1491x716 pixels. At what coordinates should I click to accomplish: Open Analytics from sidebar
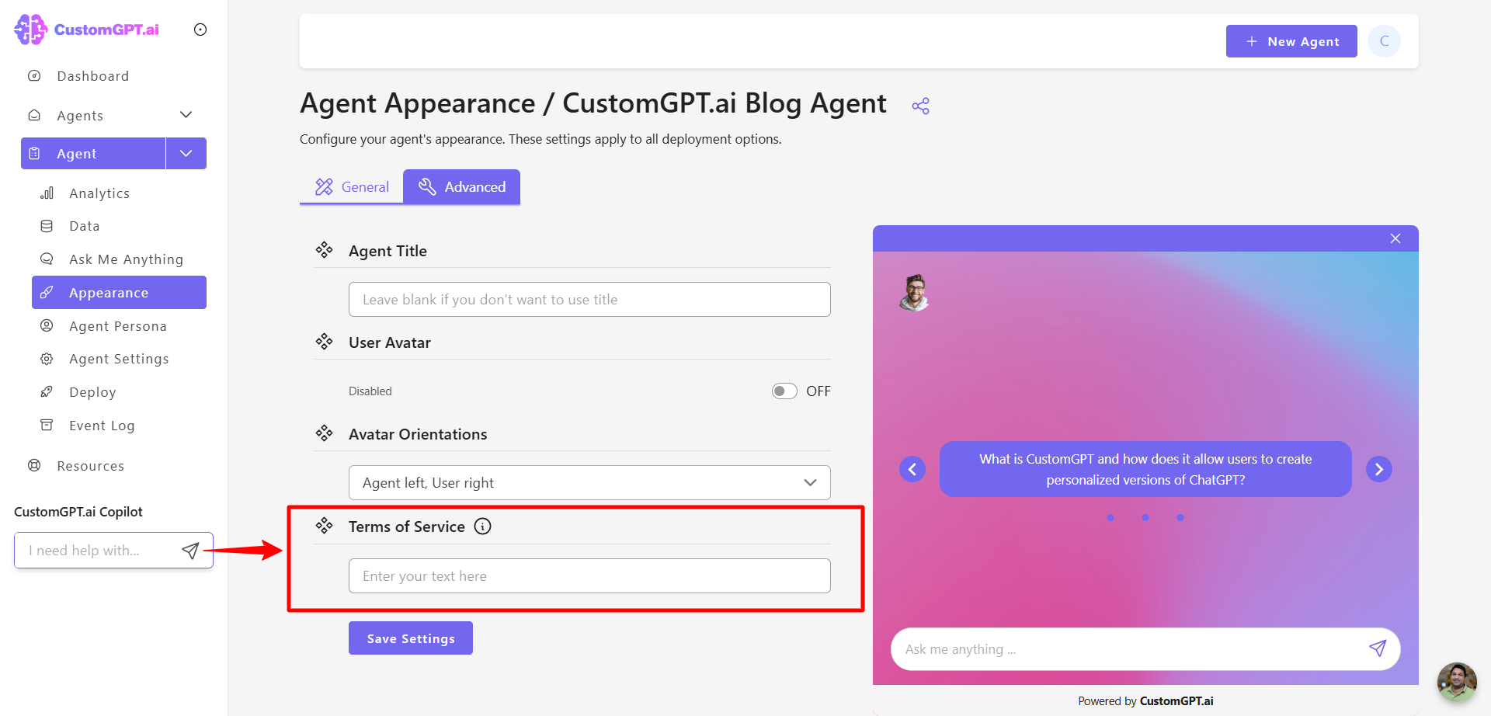tap(99, 193)
